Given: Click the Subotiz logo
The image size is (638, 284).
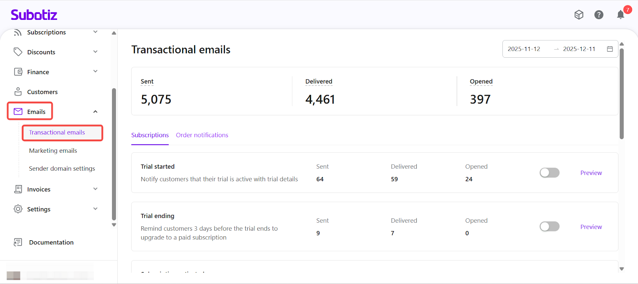Looking at the screenshot, I should tap(34, 15).
